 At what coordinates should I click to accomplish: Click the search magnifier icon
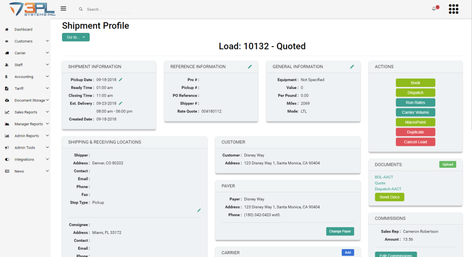81,9
